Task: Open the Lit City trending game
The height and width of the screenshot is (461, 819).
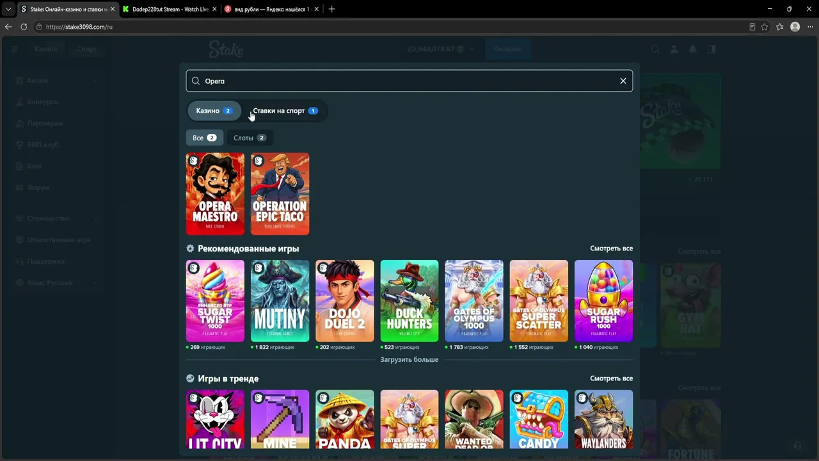Action: tap(215, 419)
